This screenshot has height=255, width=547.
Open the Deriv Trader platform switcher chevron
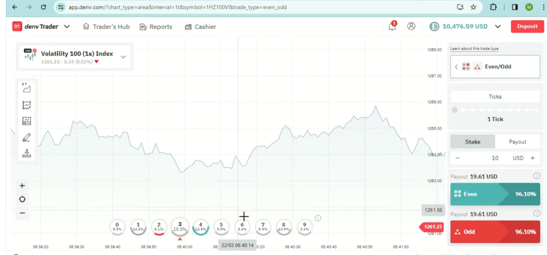[67, 27]
